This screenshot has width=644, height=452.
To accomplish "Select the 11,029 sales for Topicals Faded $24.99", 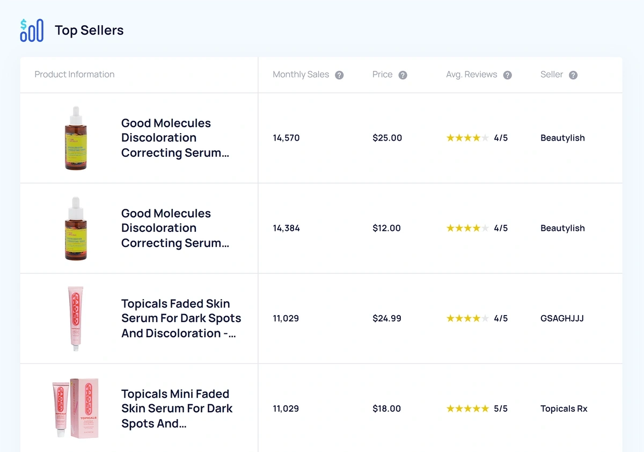I will pyautogui.click(x=286, y=318).
